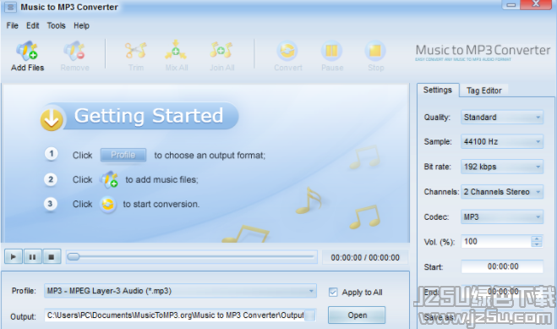Click the Join All toolbar icon
This screenshot has width=557, height=329.
pyautogui.click(x=221, y=51)
